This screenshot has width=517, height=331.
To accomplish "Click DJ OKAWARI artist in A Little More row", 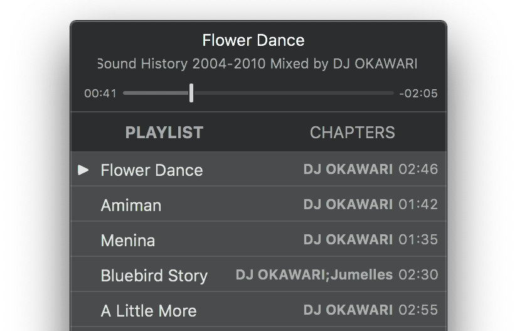I will pyautogui.click(x=348, y=310).
